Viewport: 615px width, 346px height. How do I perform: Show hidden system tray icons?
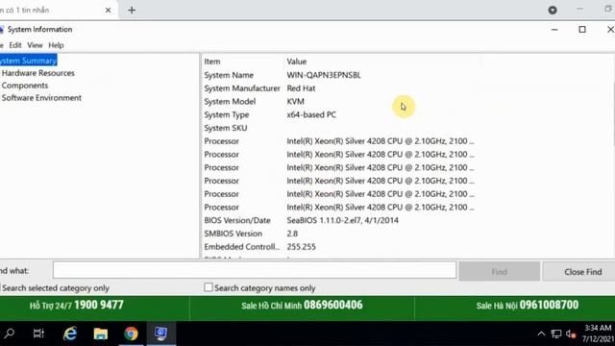(x=541, y=334)
